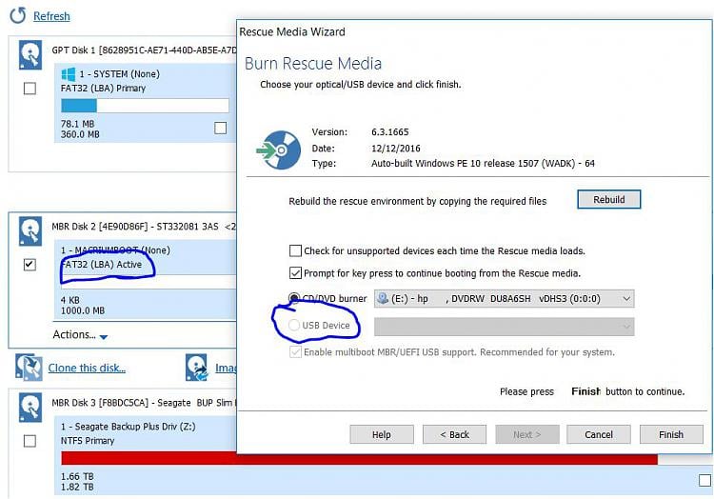Screen dimensions: 714x499
Task: Click the Finish button
Action: click(671, 434)
